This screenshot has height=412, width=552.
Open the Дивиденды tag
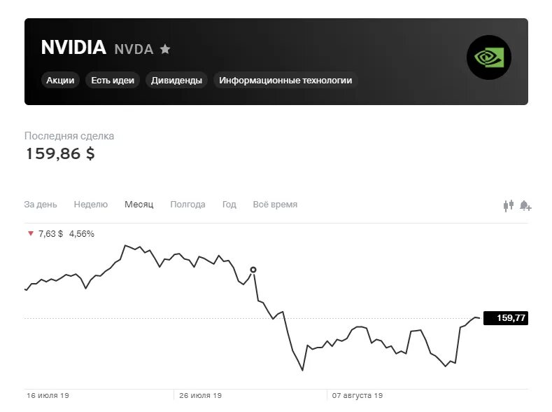tap(176, 81)
